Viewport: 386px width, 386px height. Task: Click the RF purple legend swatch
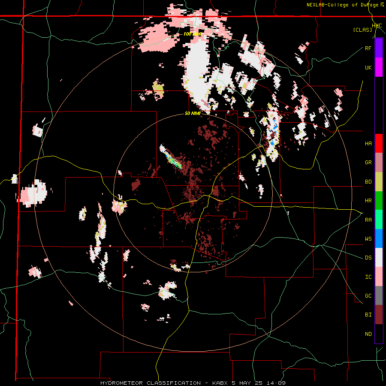pos(379,48)
